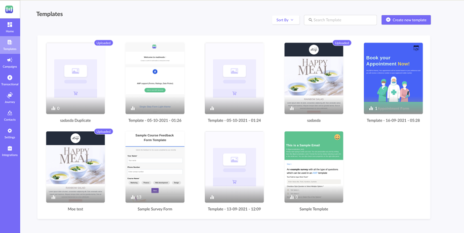Click the 'Template - 16-09-2021 - 05:28' name
The image size is (464, 233).
tap(393, 120)
